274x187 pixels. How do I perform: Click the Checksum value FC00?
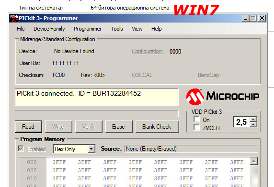[59, 75]
